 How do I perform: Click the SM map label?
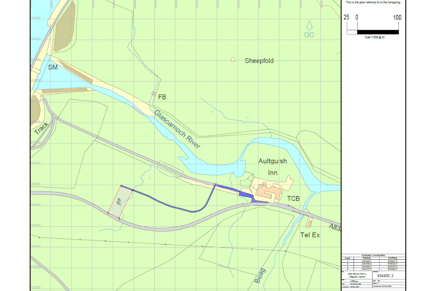point(53,67)
